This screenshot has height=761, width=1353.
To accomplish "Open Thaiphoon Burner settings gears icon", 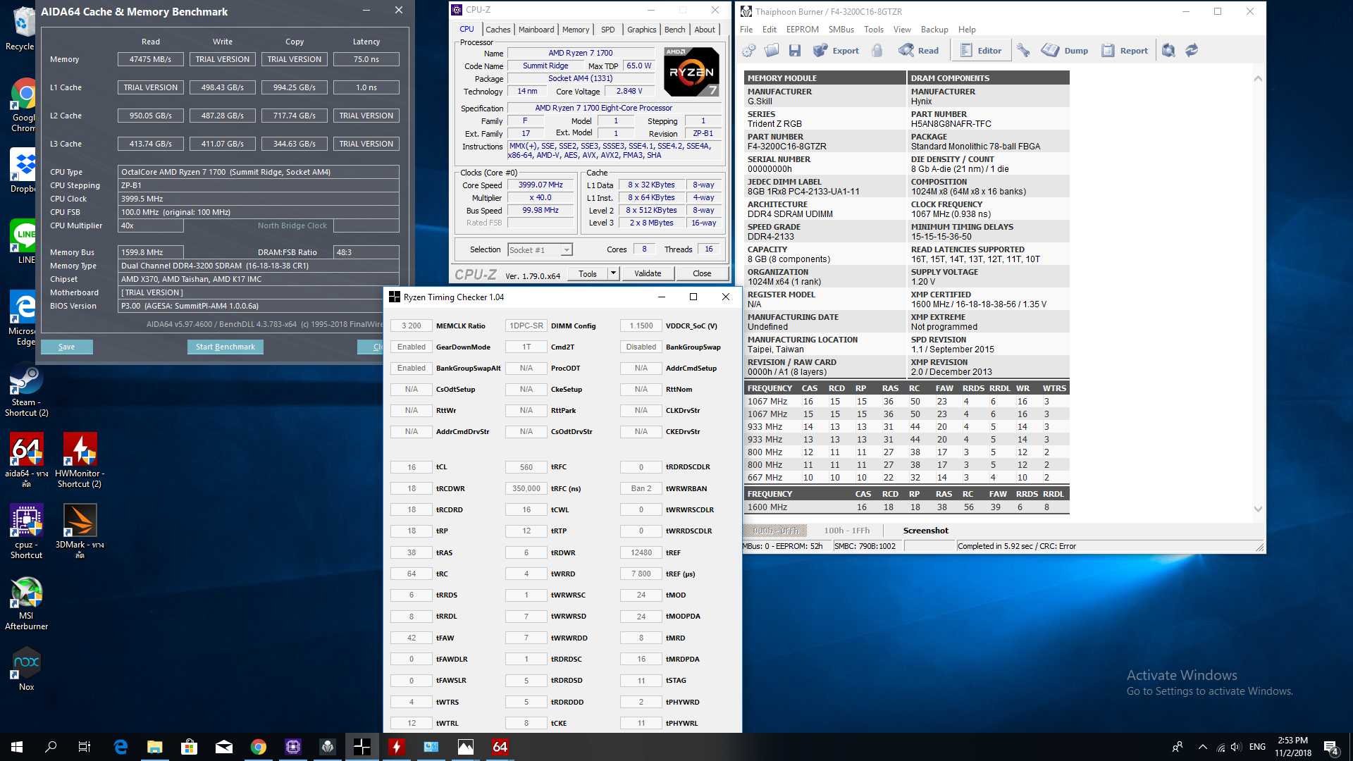I will (749, 51).
